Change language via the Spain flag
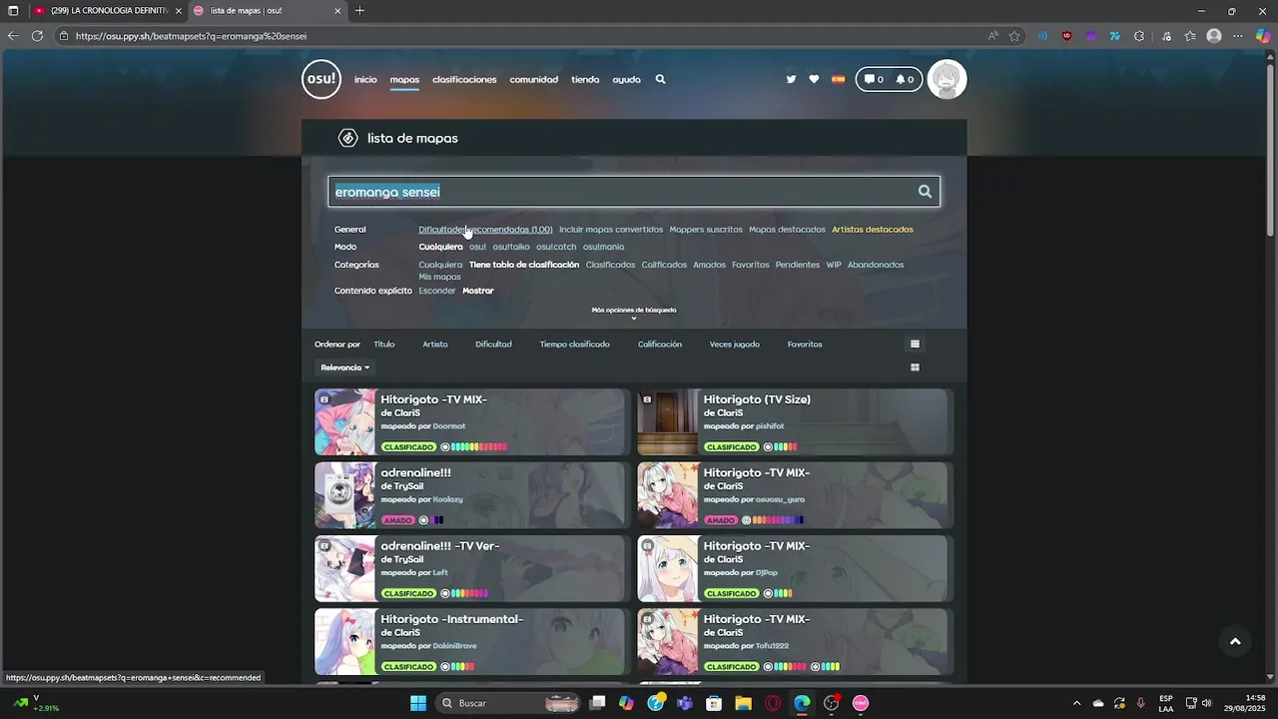Image resolution: width=1278 pixels, height=719 pixels. (x=838, y=79)
